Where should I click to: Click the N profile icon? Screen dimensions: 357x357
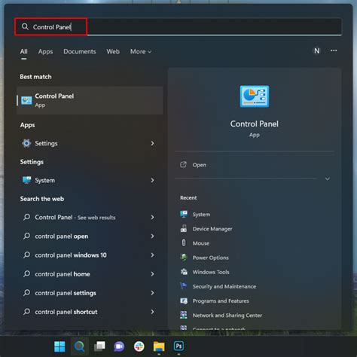pyautogui.click(x=317, y=51)
